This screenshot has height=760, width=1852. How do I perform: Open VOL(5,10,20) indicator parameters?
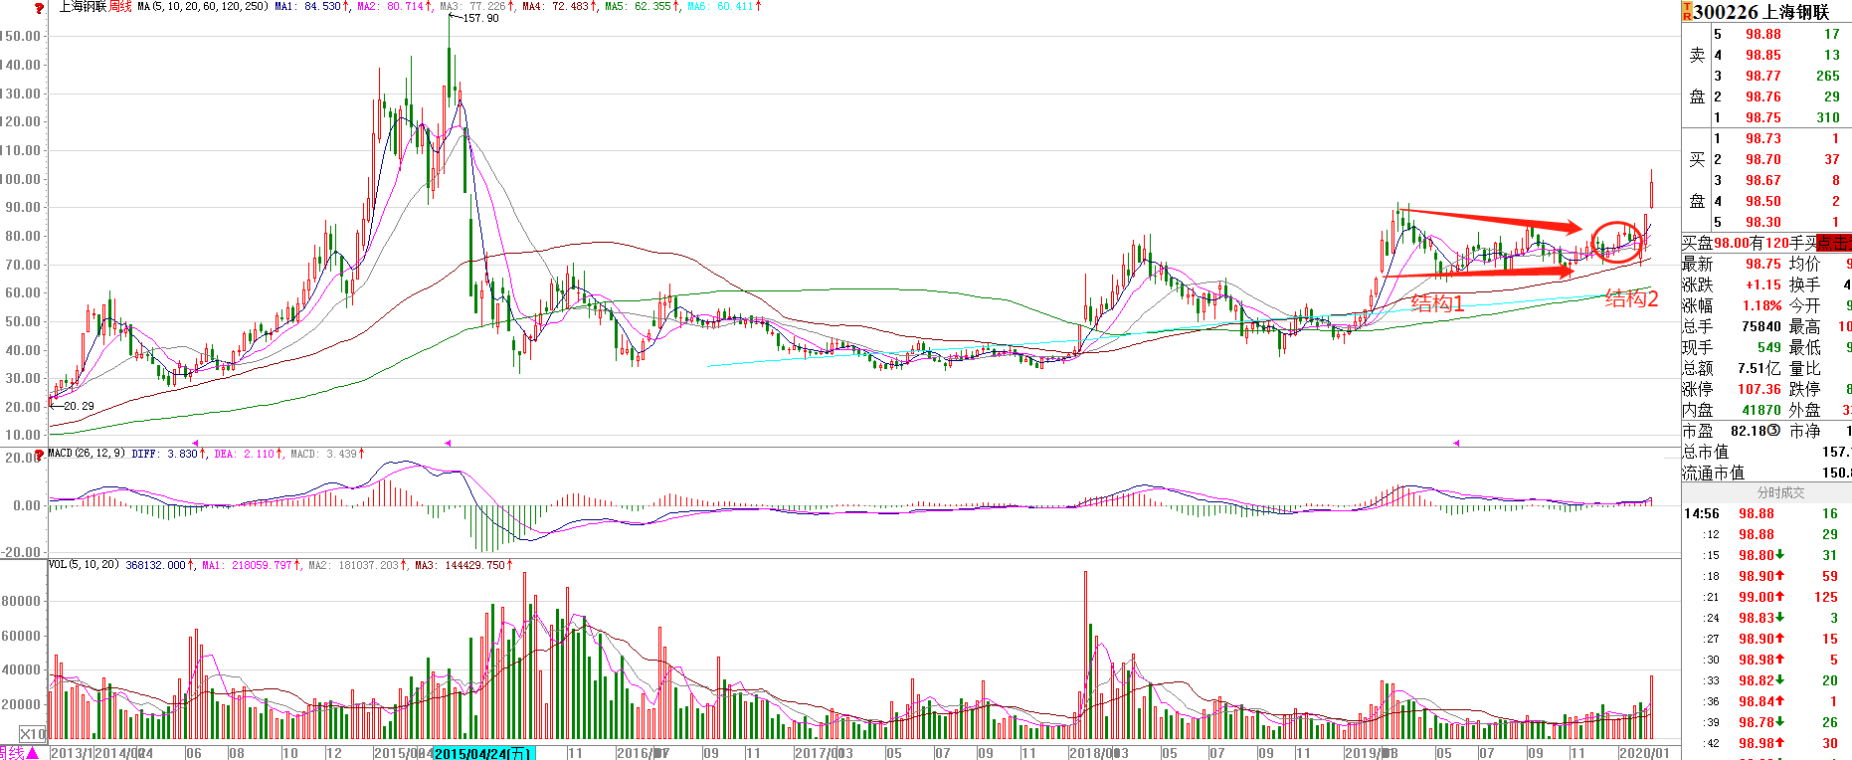[x=83, y=565]
